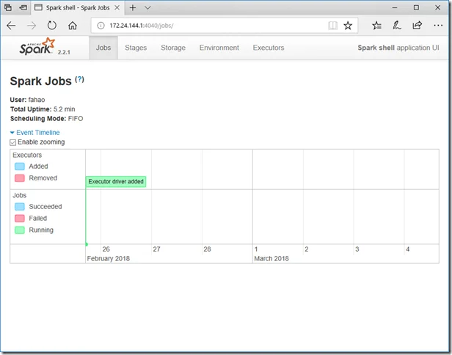452x355 pixels.
Task: Switch to the Stages tab
Action: (136, 48)
